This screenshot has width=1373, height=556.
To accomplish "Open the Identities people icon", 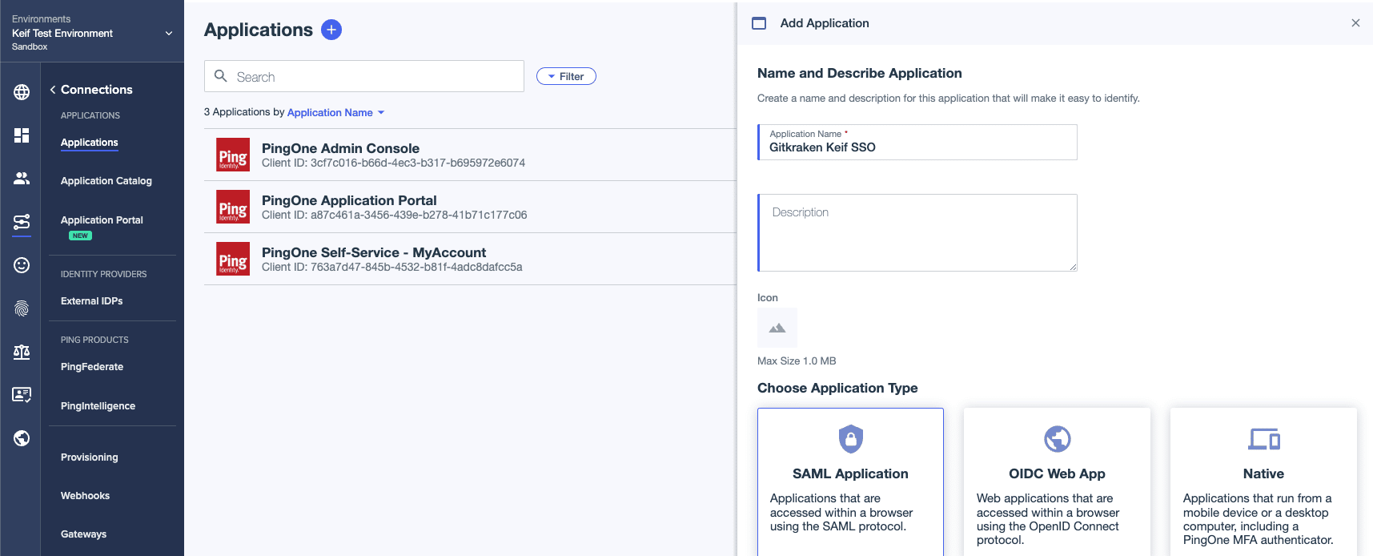I will [22, 179].
